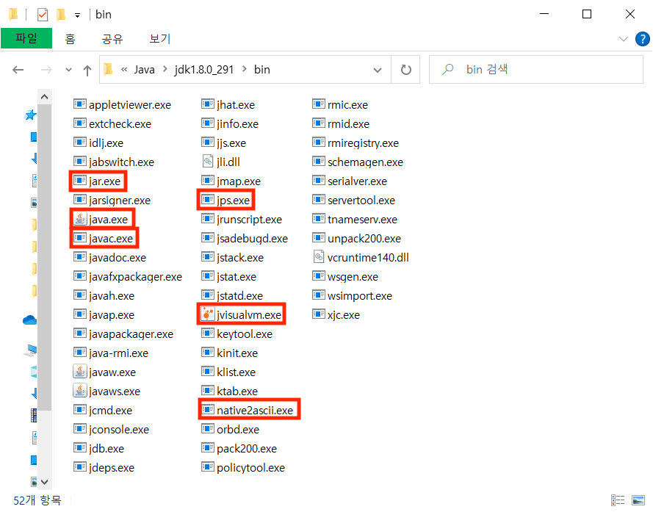Select jdb.exe file
This screenshot has width=653, height=512.
(98, 448)
